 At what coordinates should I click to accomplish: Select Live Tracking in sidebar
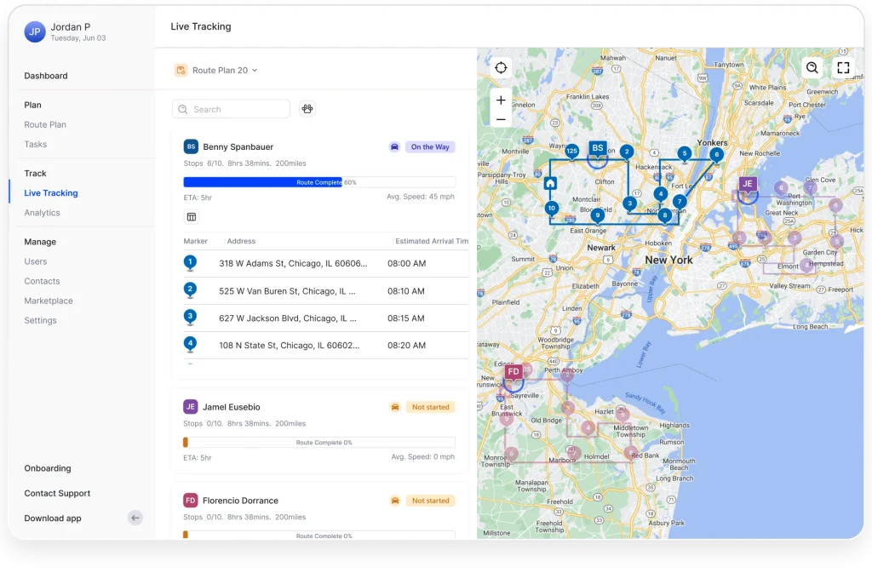pyautogui.click(x=50, y=193)
